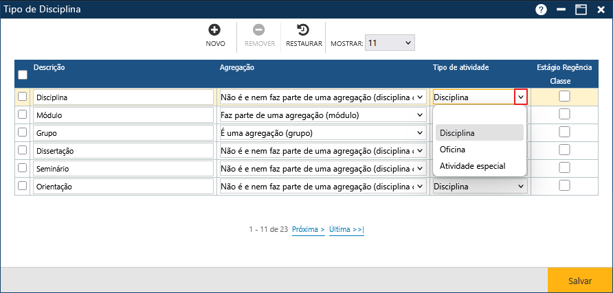Click the Estágio Regência Classe column header
This screenshot has height=293, width=613.
click(x=564, y=74)
